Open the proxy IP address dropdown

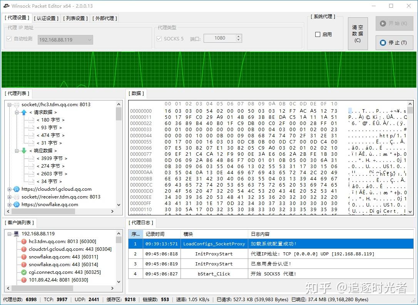89,40
